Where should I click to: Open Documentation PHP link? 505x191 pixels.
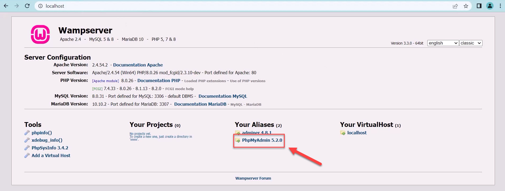point(159,81)
